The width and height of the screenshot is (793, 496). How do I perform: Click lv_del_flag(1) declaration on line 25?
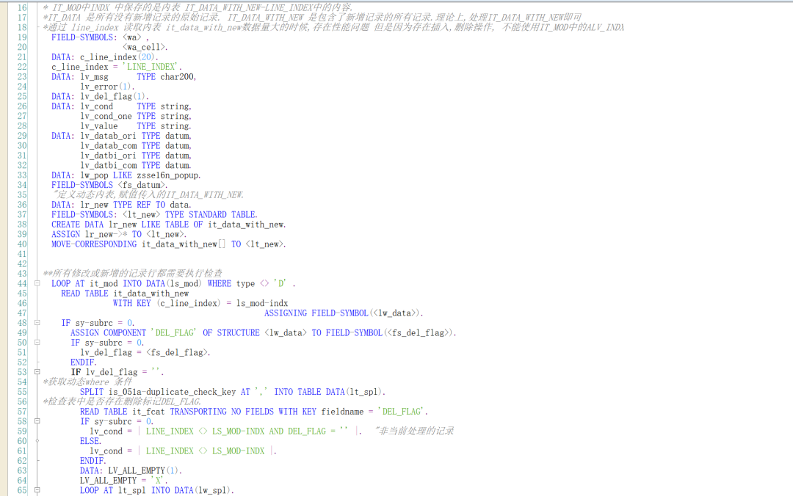pos(113,97)
